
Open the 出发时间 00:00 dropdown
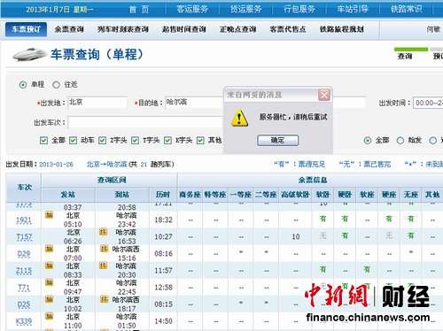pos(428,103)
